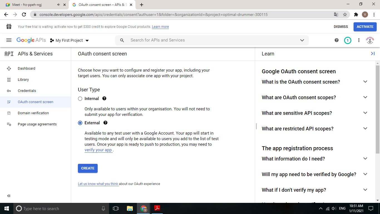The height and width of the screenshot is (214, 380).
Task: Open Library in the sidebar
Action: click(35, 79)
